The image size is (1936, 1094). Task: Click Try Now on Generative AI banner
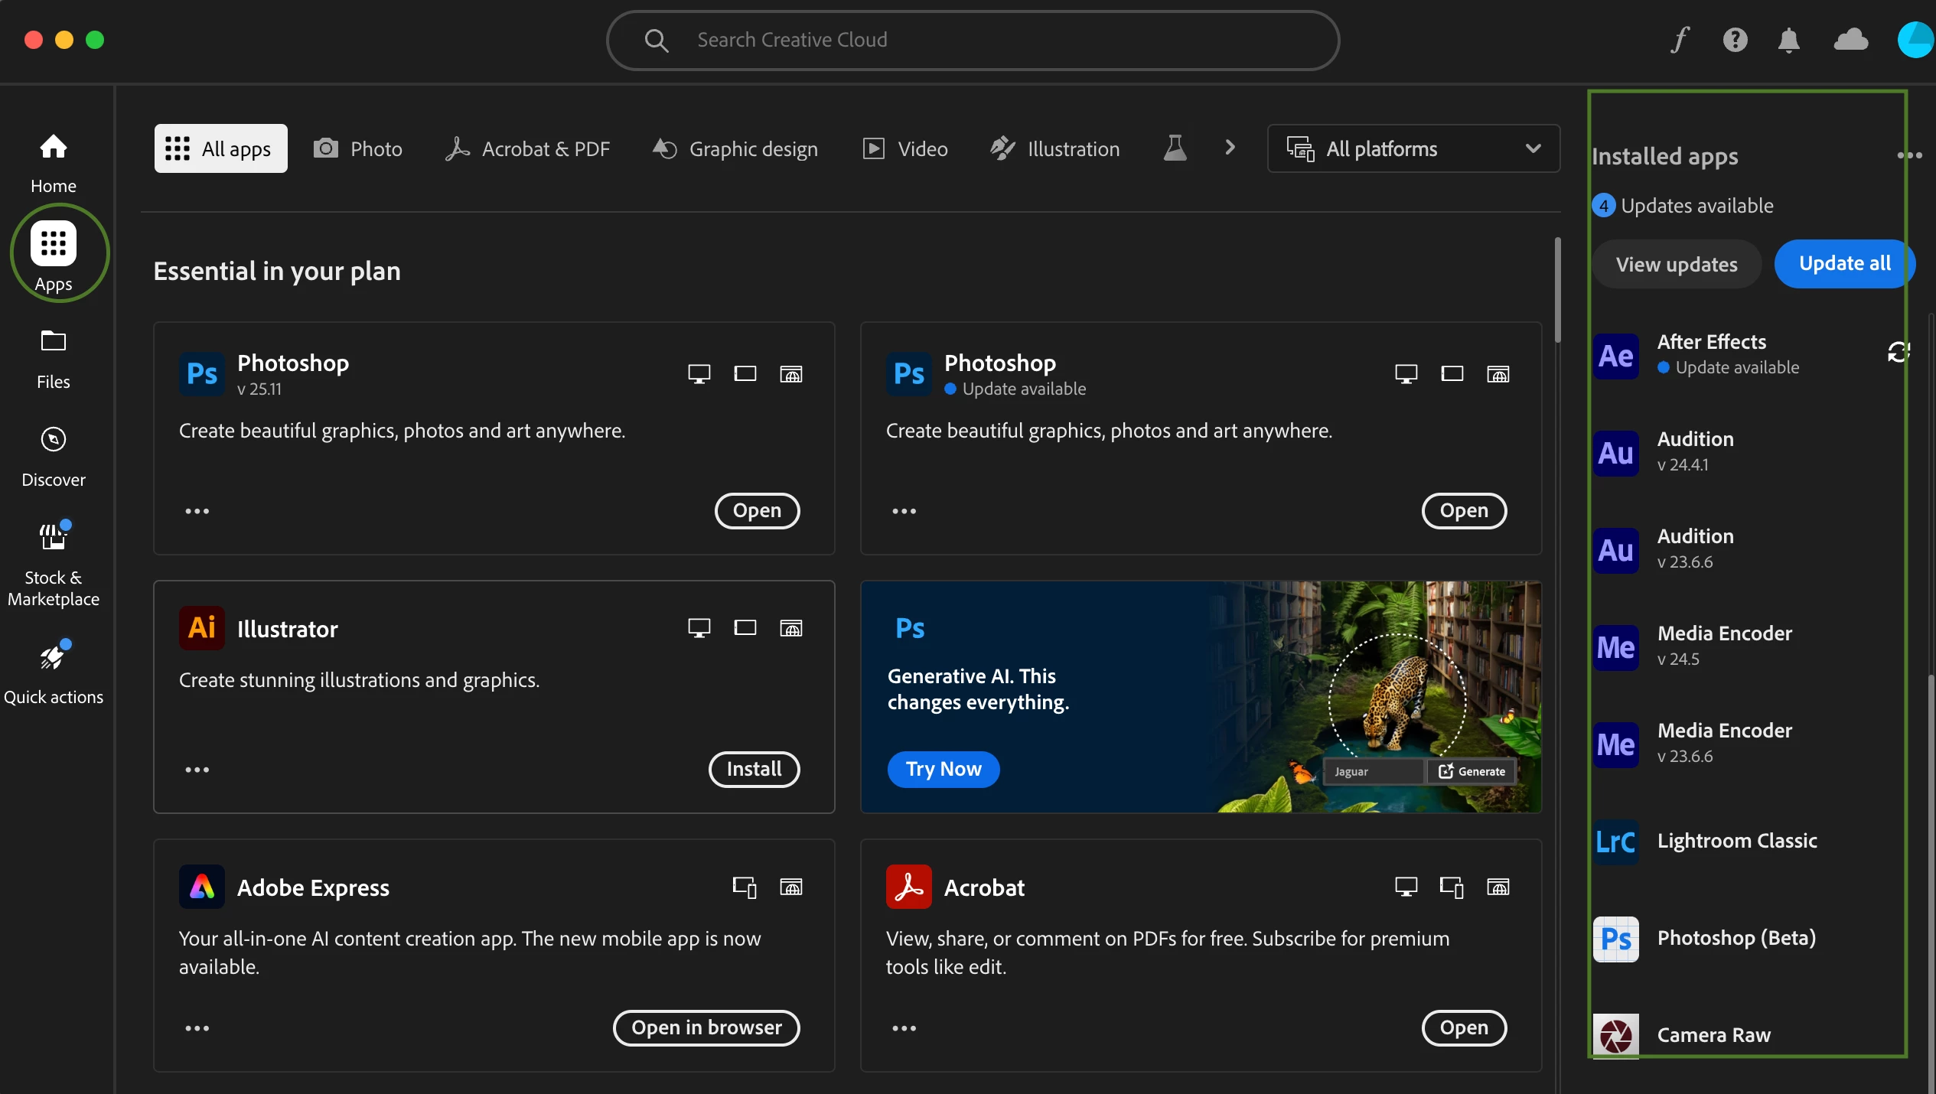[x=943, y=769]
